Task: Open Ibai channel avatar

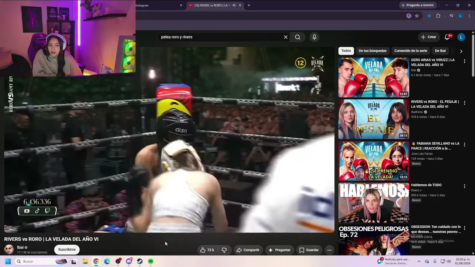Action: 9,250
